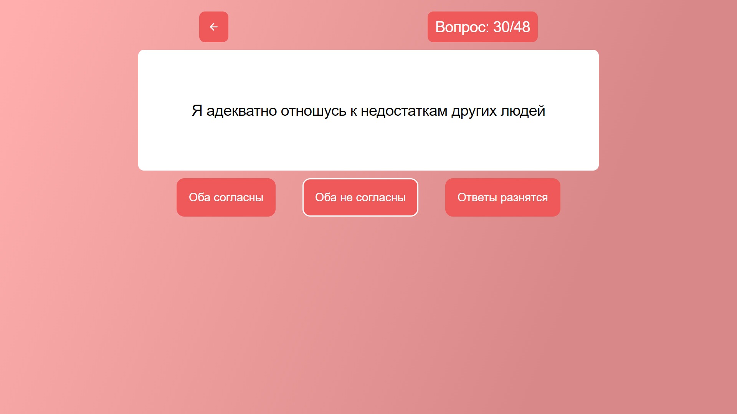
Task: Select 'Оба не согласны' answer button
Action: click(360, 197)
